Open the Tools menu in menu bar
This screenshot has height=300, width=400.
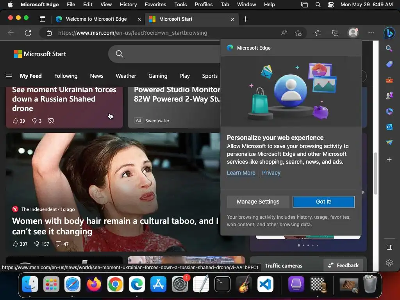click(180, 5)
